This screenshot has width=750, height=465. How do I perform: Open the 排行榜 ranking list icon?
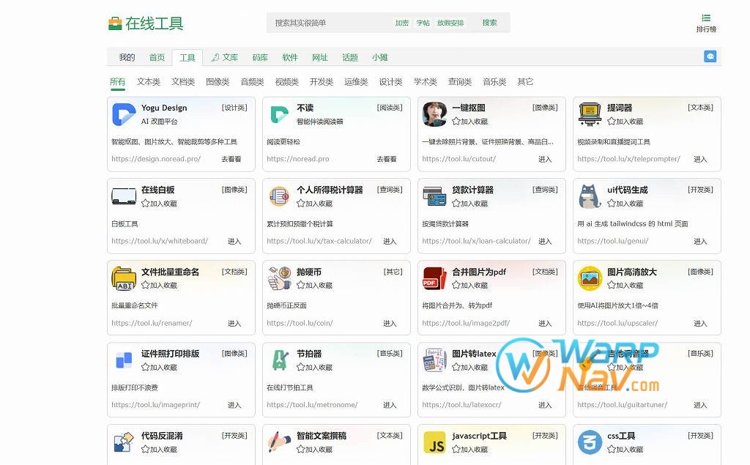click(x=706, y=18)
